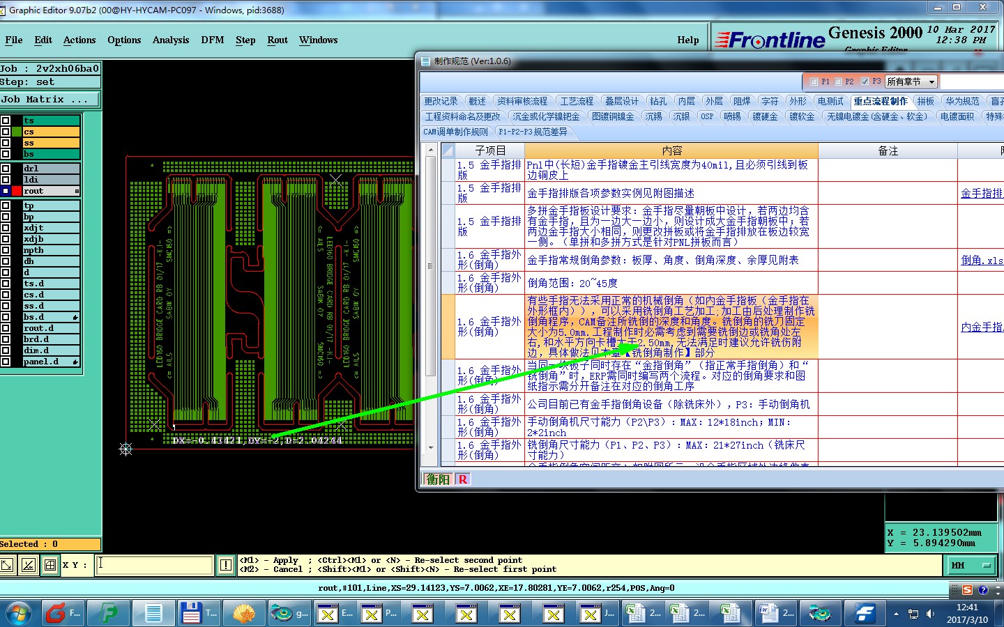
Task: Click the grid crosshair icon before X Y
Action: pos(50,565)
